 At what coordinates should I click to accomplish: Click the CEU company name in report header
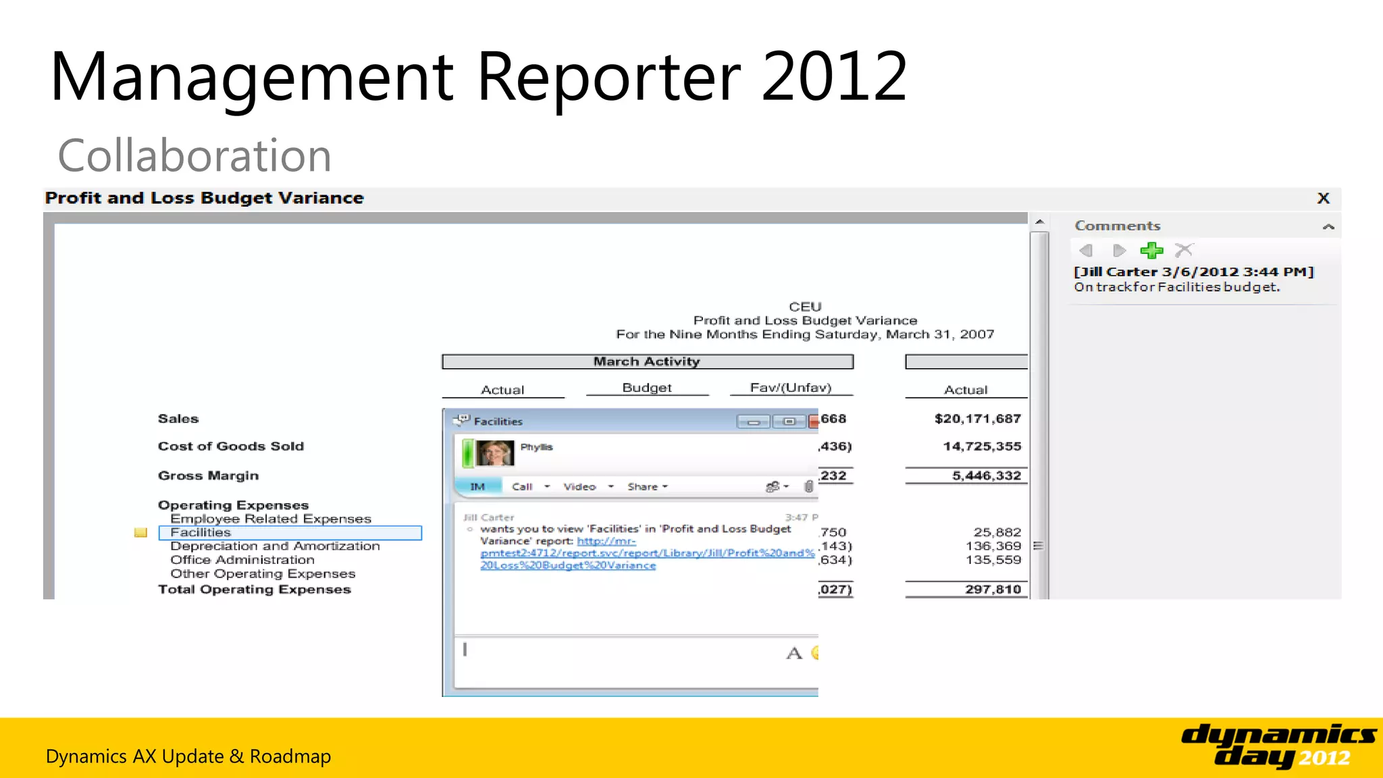click(x=805, y=307)
